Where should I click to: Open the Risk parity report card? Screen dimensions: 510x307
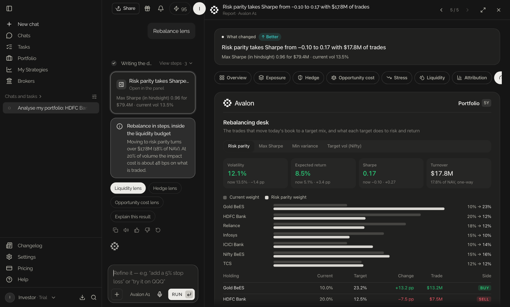[153, 93]
